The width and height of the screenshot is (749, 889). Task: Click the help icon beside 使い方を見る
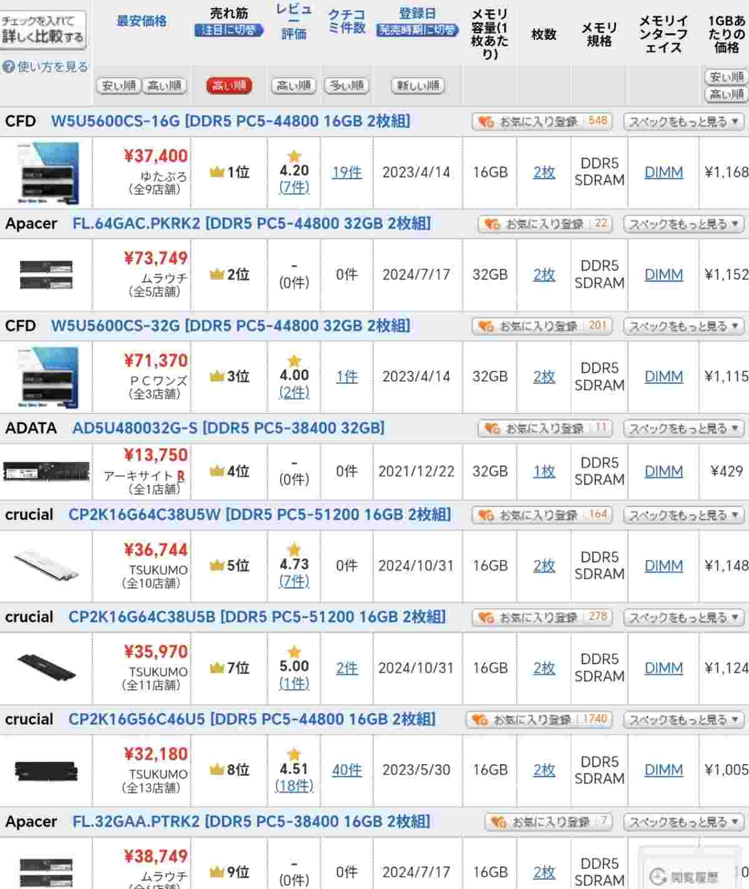pyautogui.click(x=8, y=67)
